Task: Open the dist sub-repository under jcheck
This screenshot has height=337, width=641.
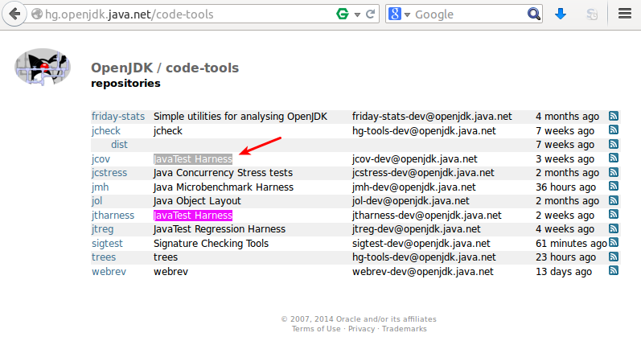Action: [119, 145]
